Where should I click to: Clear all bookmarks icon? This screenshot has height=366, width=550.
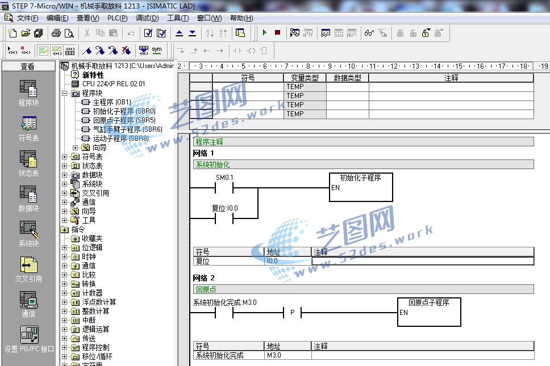tap(126, 51)
